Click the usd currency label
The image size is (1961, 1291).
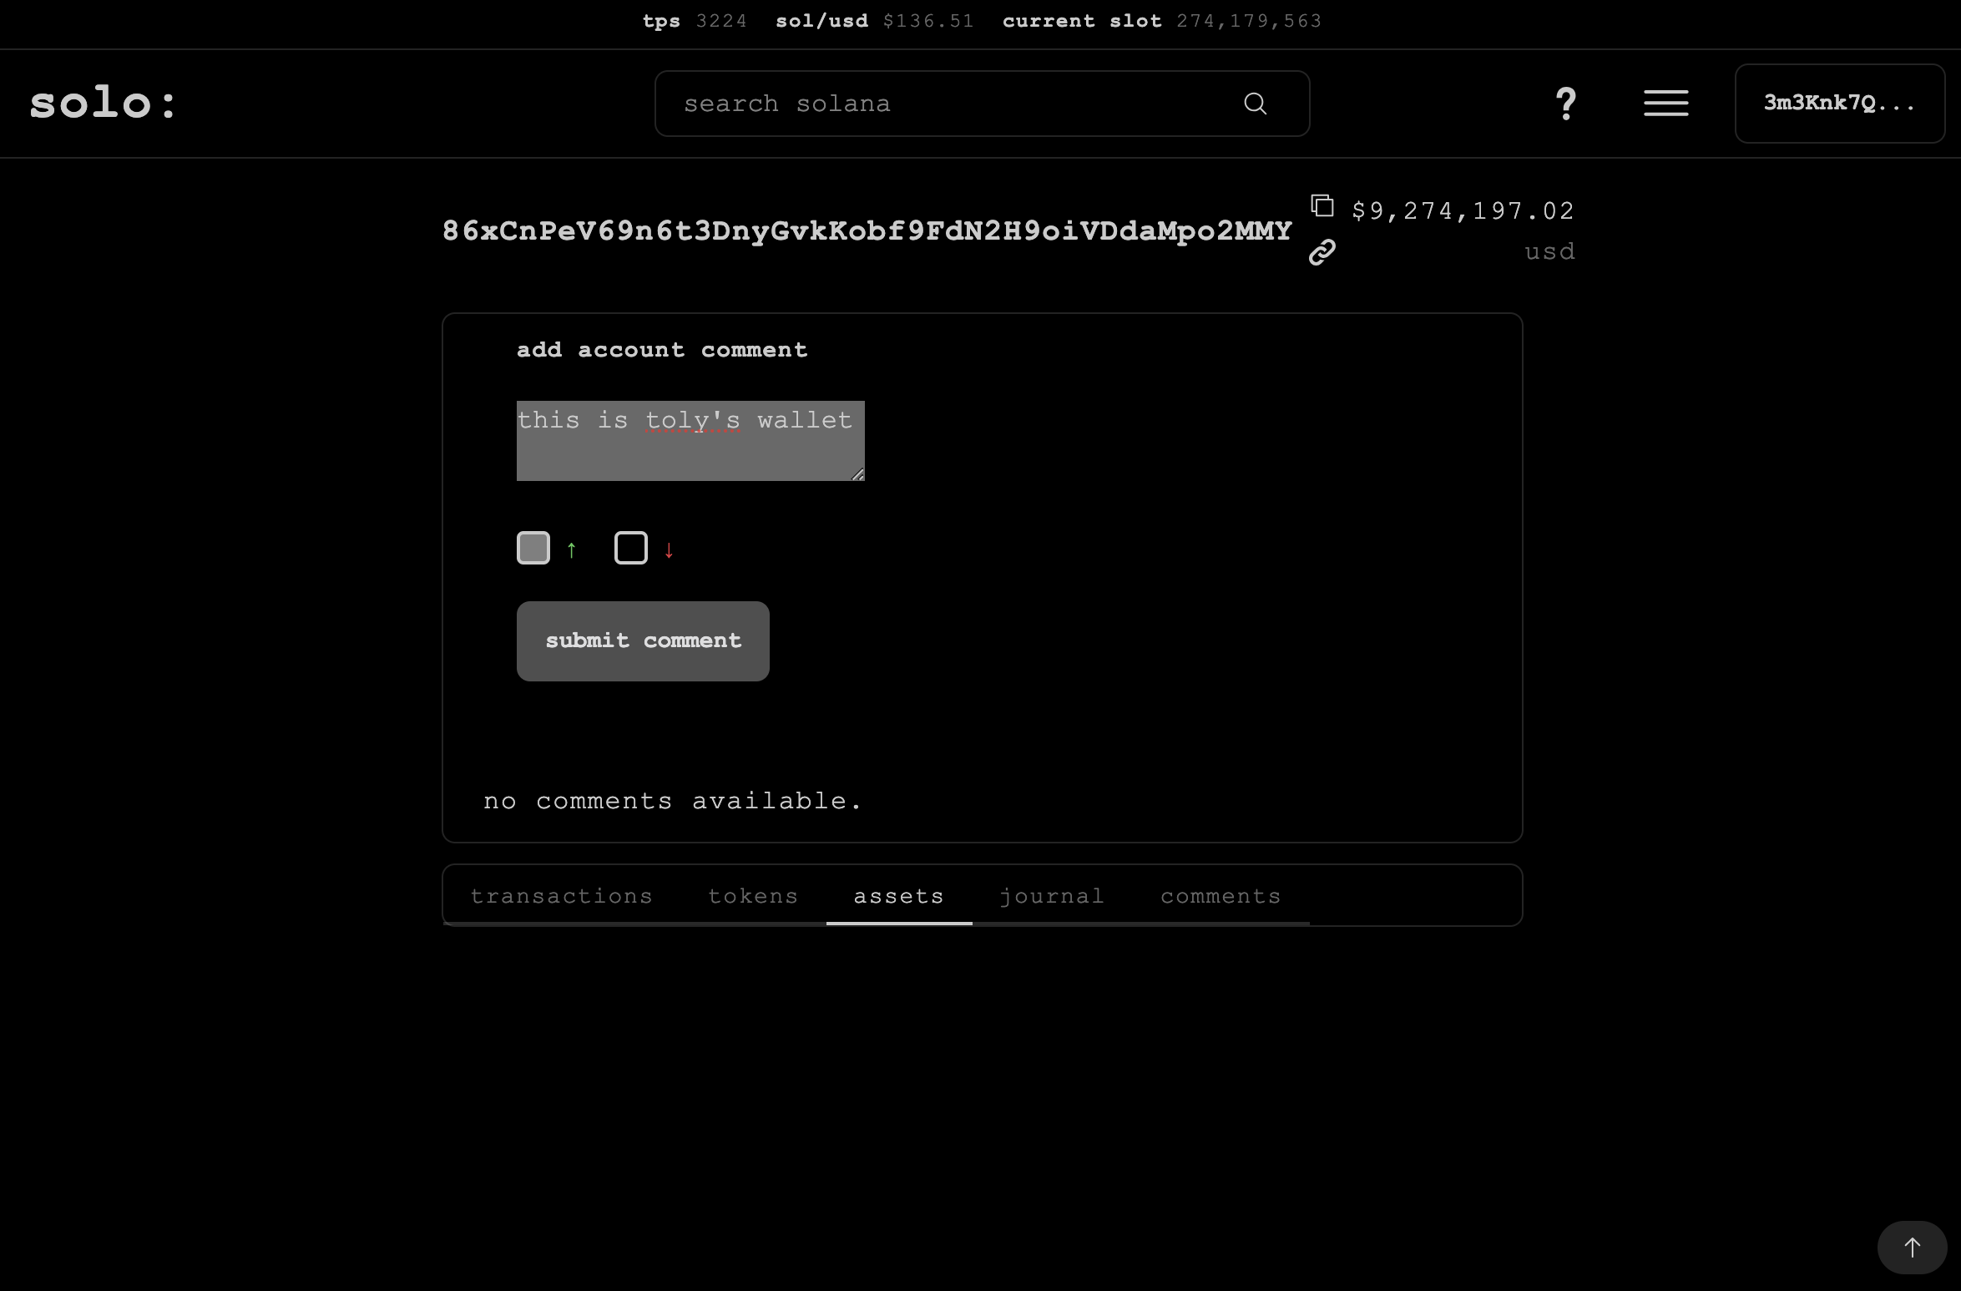coord(1549,251)
